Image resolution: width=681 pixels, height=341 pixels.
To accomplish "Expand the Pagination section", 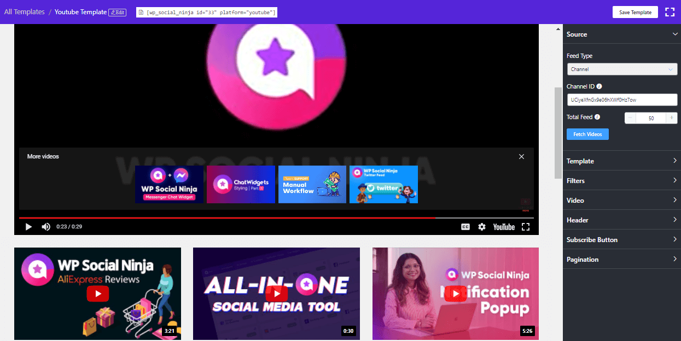I will (622, 260).
